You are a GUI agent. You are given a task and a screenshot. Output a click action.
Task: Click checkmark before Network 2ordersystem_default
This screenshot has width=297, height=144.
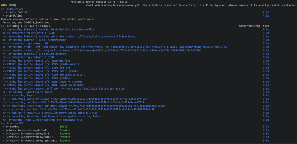pos(3,130)
